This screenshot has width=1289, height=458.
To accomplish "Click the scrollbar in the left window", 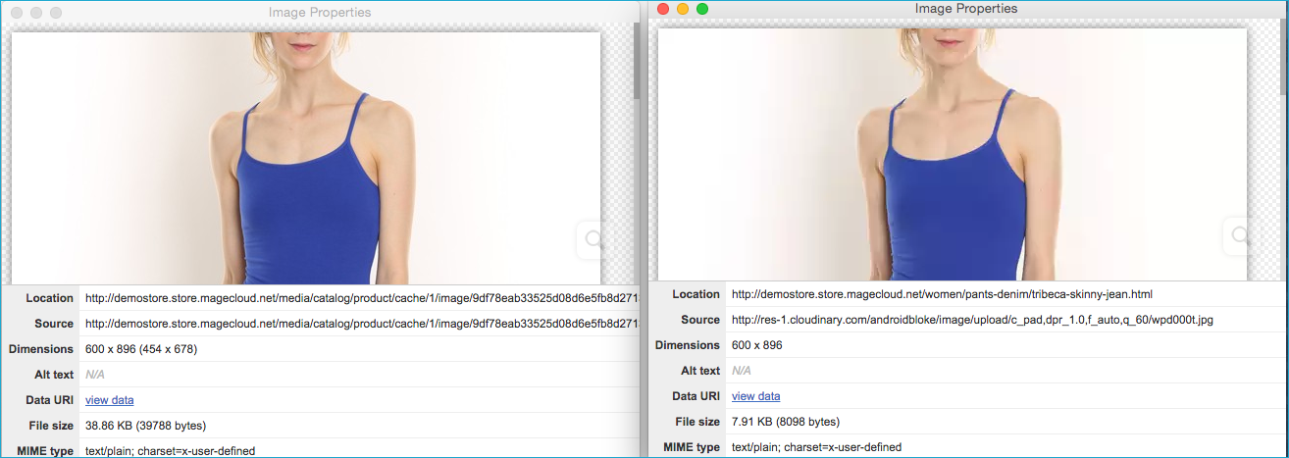I will point(636,61).
